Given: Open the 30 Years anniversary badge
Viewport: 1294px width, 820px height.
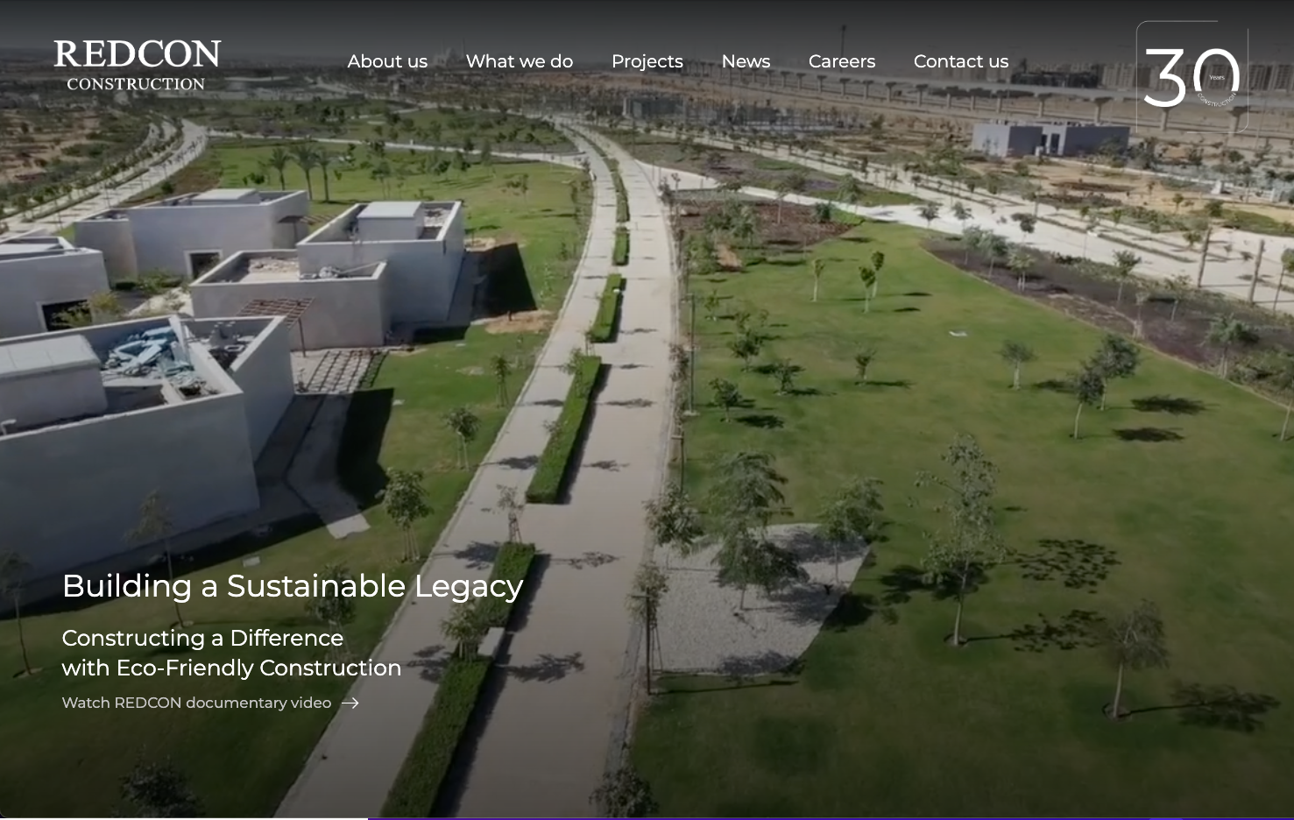Looking at the screenshot, I should click(1191, 77).
